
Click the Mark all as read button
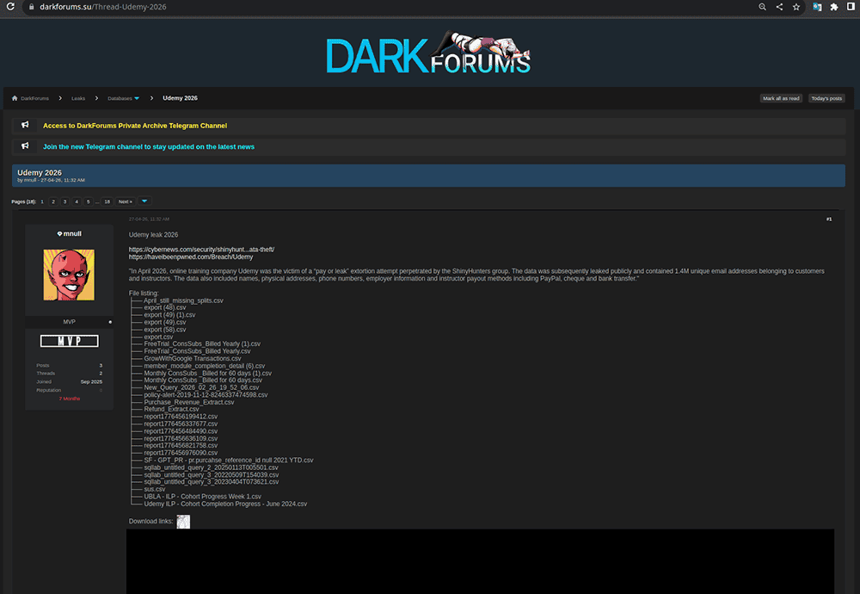click(x=781, y=98)
